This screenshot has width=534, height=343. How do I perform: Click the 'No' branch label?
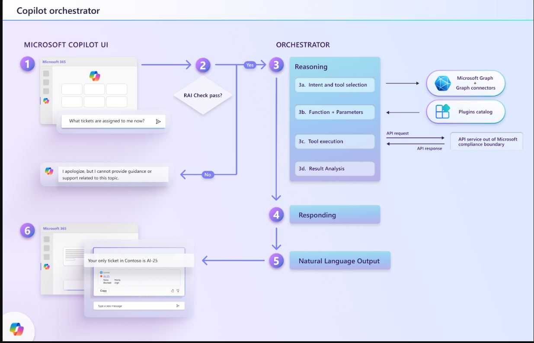click(x=208, y=175)
